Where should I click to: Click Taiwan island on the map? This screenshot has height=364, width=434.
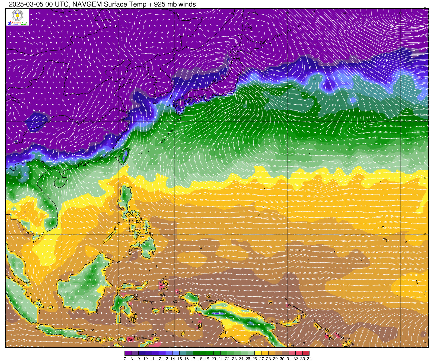[x=124, y=157]
